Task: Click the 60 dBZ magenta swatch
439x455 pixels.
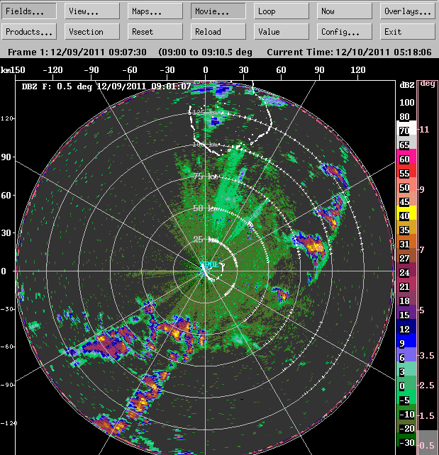Action: click(406, 157)
